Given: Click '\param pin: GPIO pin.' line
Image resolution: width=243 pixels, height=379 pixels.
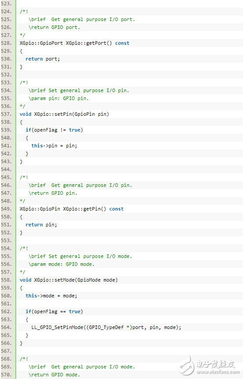Looking at the screenshot, I should click(58, 98).
